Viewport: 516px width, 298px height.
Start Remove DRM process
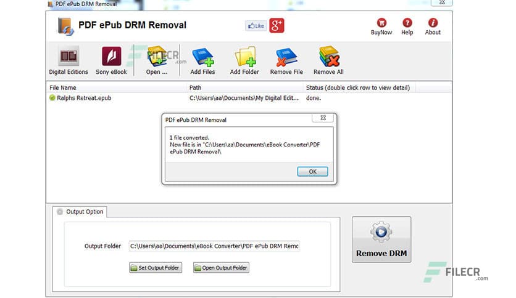point(381,240)
